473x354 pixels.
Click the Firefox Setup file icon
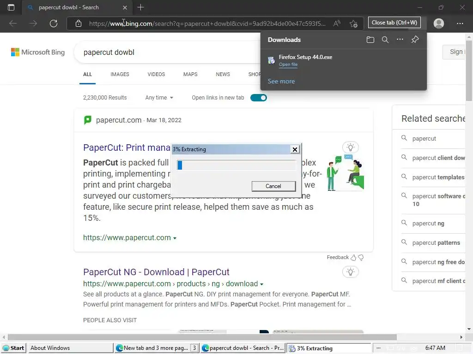[x=272, y=60]
